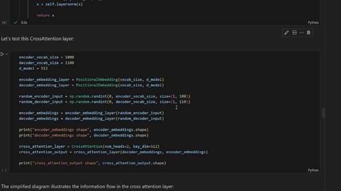Click the encoder_embeddings assignment line

tap(91, 113)
